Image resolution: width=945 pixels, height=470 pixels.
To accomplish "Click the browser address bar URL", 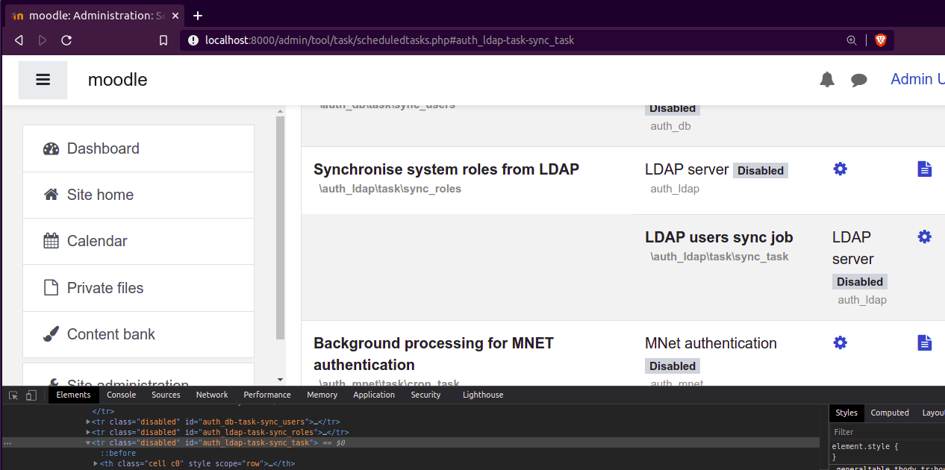I will pyautogui.click(x=390, y=40).
